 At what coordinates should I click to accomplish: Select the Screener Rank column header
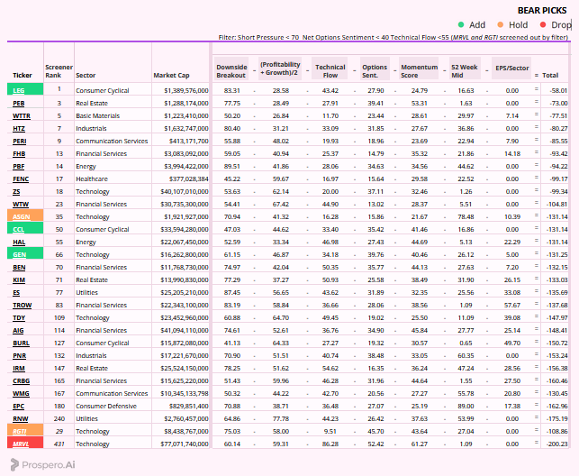[x=59, y=71]
